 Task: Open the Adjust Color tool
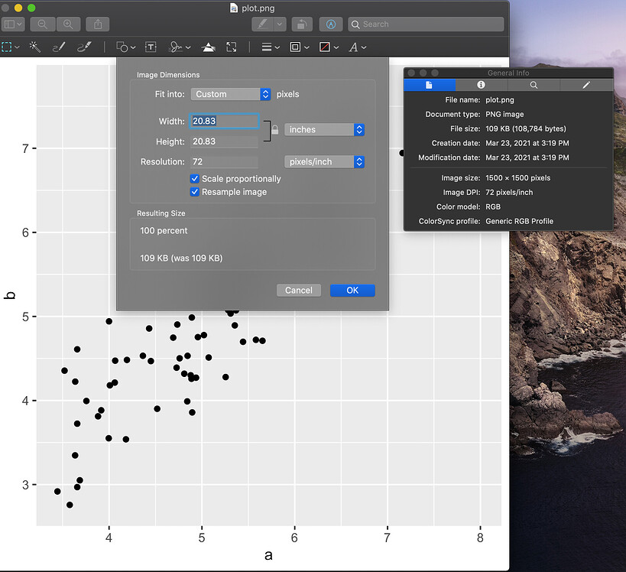tap(208, 47)
